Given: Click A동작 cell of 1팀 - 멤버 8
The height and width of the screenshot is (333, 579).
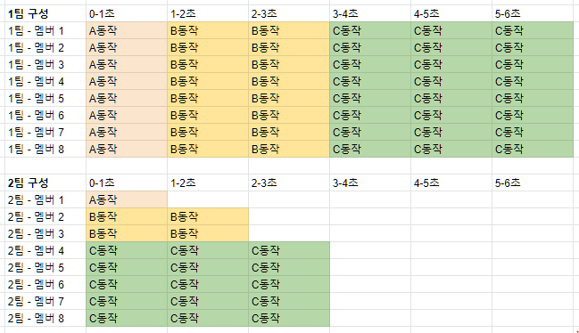Looking at the screenshot, I should point(127,150).
